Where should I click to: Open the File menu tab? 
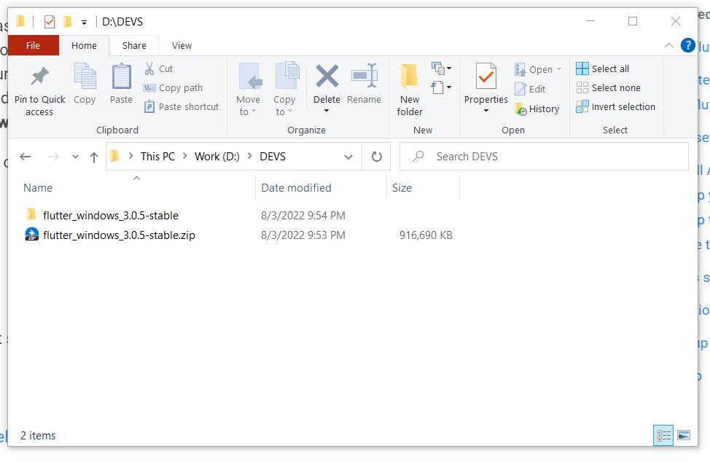(33, 45)
